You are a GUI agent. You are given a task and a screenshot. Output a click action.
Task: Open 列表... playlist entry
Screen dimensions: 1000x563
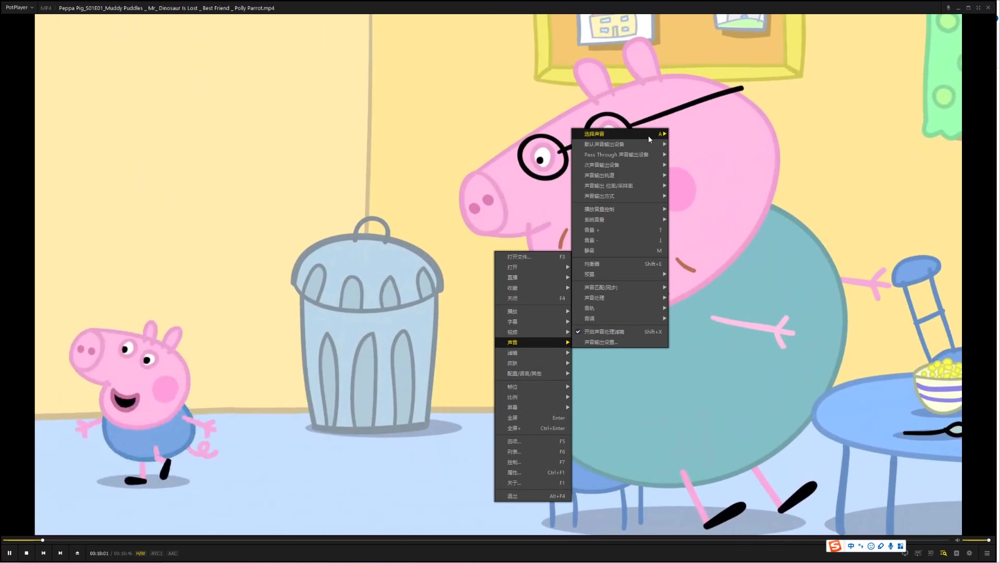pyautogui.click(x=533, y=452)
